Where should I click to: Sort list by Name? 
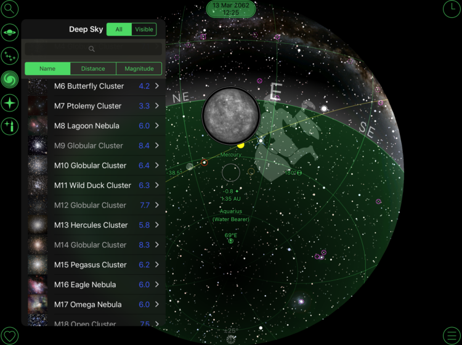click(47, 68)
